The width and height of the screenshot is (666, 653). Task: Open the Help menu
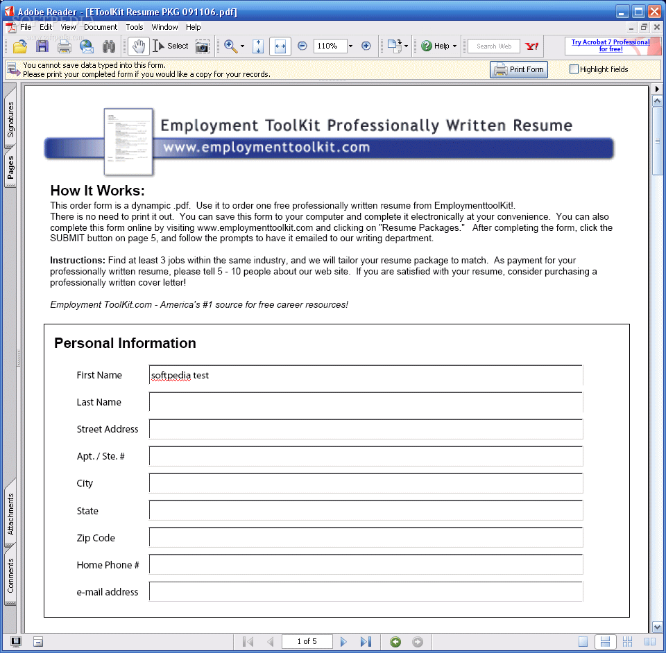[x=194, y=27]
